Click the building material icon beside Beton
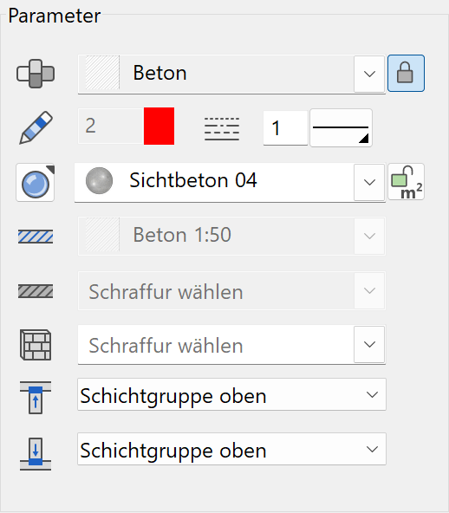This screenshot has width=449, height=513. pos(36,74)
